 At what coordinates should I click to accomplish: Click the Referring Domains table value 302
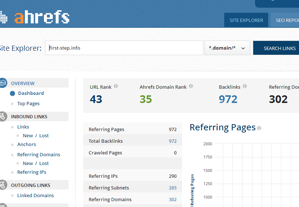point(173,199)
